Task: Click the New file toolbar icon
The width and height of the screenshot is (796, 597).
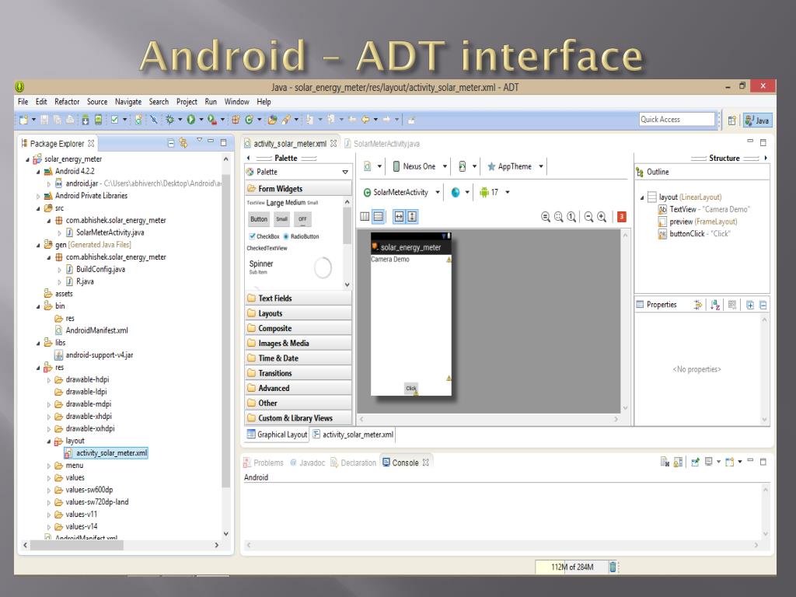Action: (24, 120)
